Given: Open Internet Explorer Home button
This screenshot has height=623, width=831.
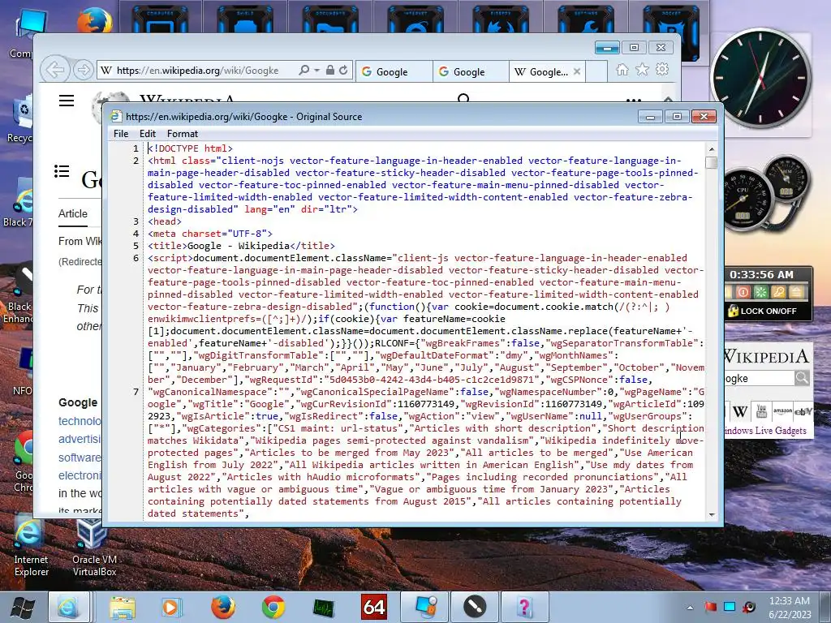Looking at the screenshot, I should [622, 70].
